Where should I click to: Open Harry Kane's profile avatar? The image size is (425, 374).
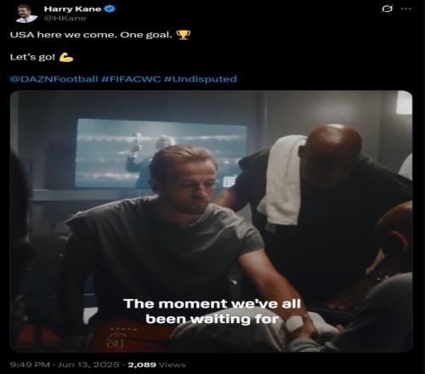point(26,14)
